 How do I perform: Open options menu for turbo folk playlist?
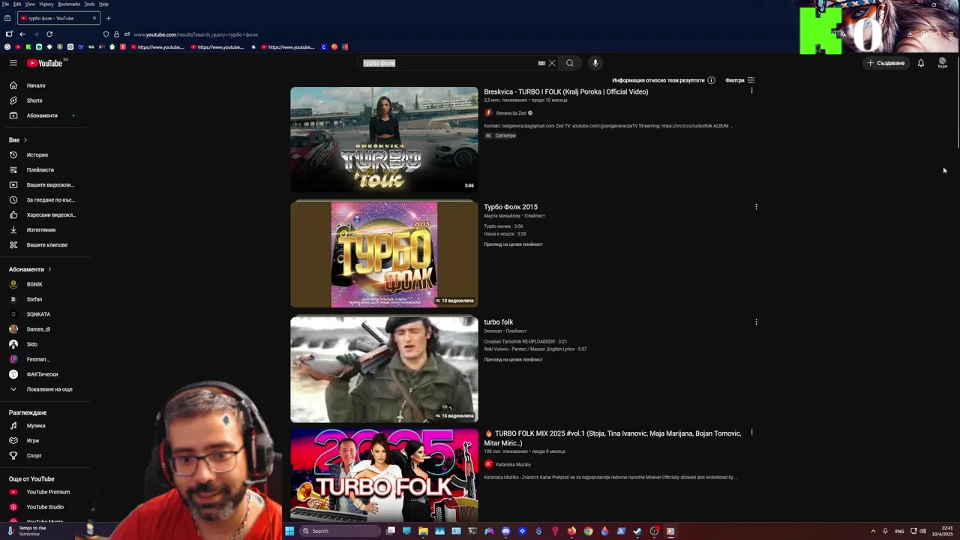756,322
